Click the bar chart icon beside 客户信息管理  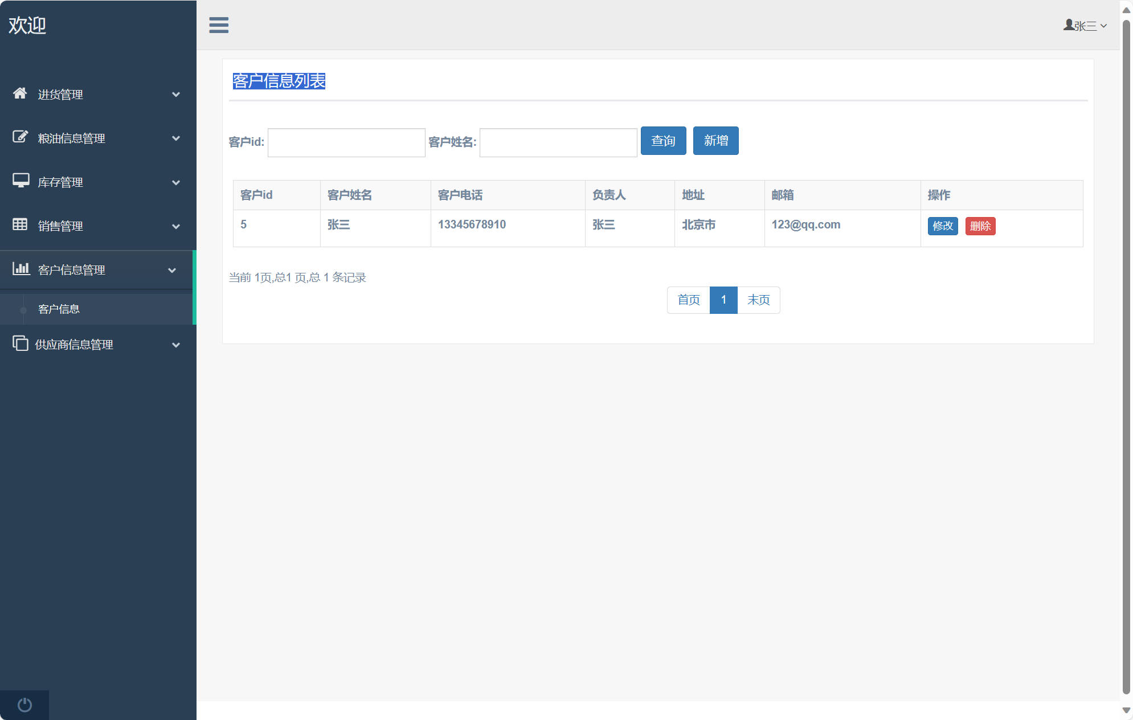point(21,268)
